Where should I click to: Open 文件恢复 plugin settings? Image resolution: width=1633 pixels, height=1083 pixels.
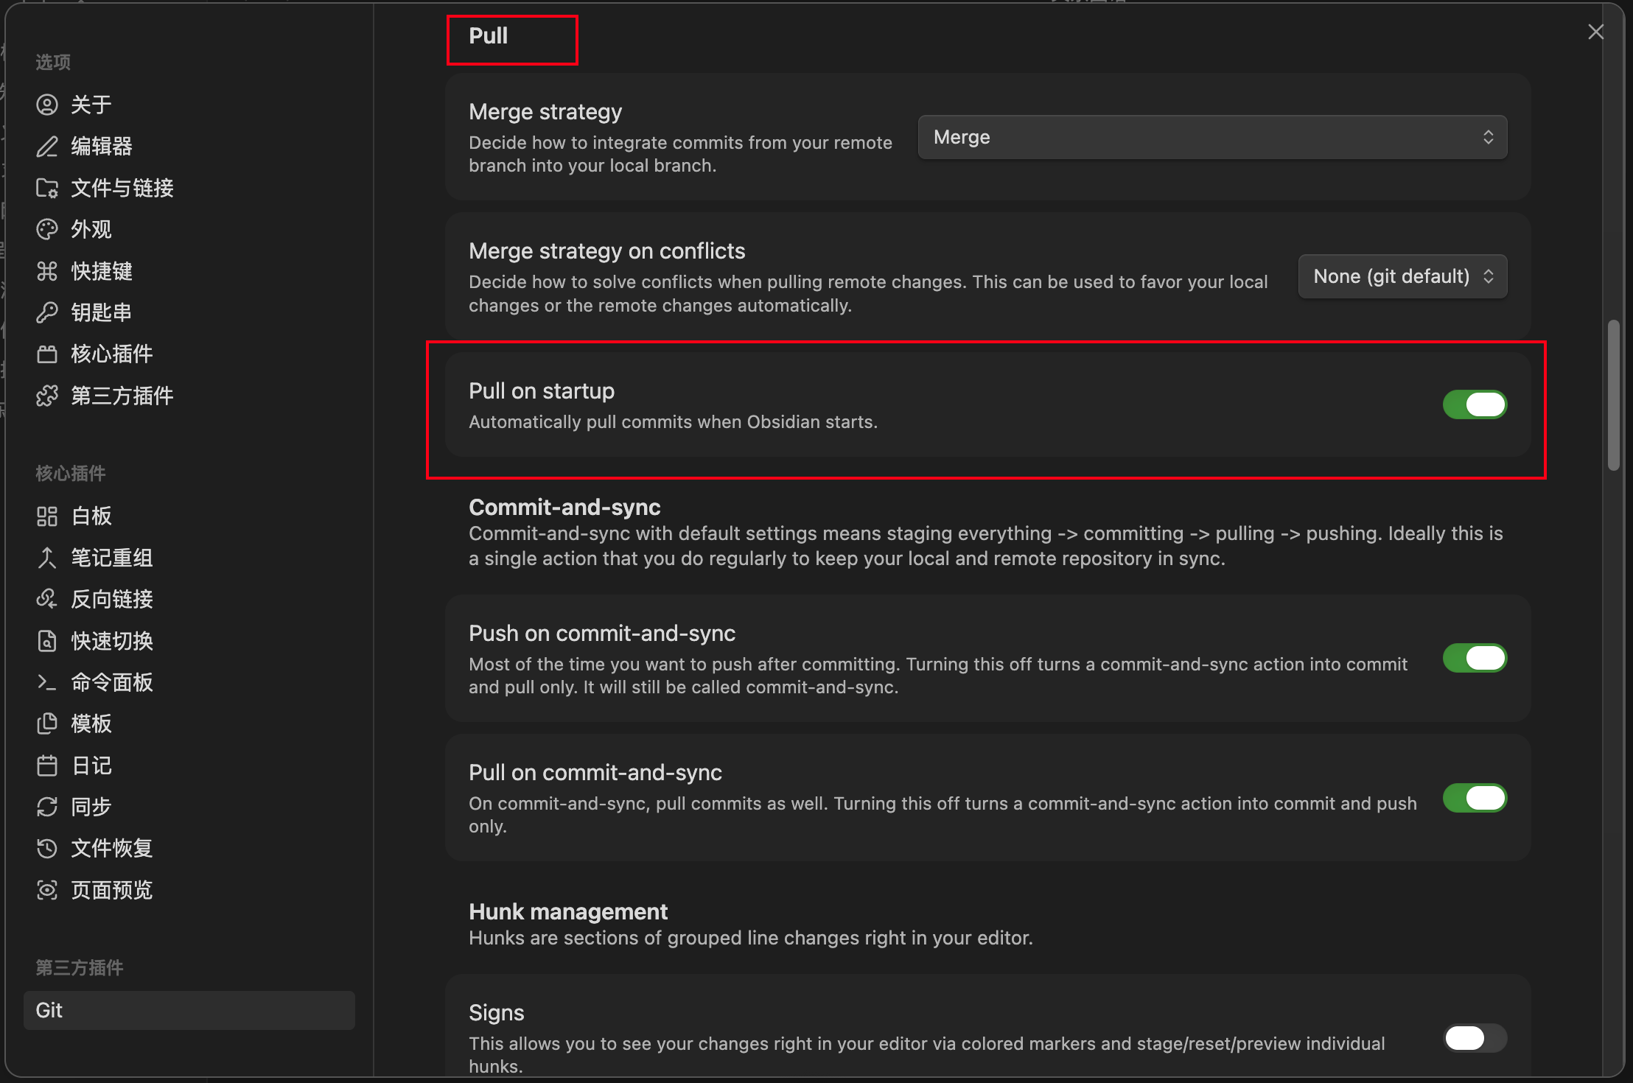[189, 849]
